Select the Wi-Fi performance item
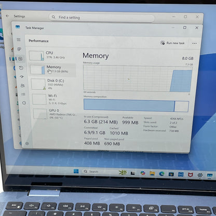 point(55,99)
